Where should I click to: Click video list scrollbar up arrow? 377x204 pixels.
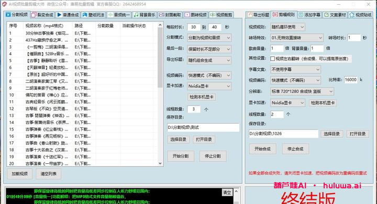160,25
